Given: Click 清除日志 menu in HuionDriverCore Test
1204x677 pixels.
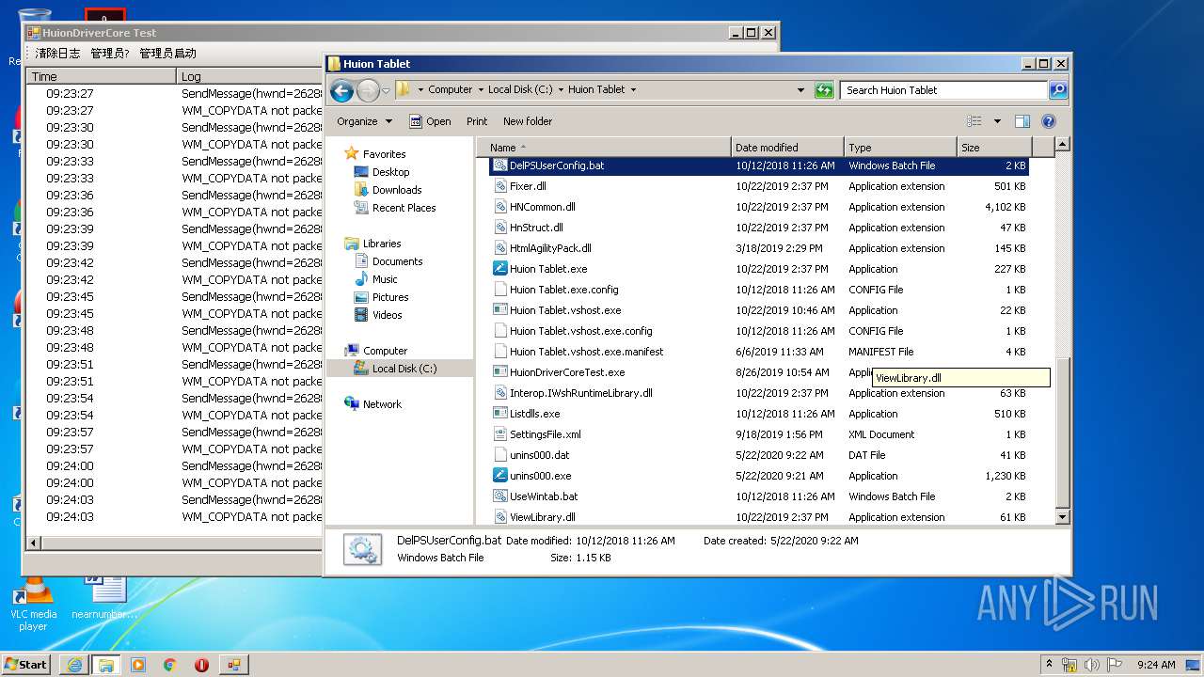Looking at the screenshot, I should (57, 54).
